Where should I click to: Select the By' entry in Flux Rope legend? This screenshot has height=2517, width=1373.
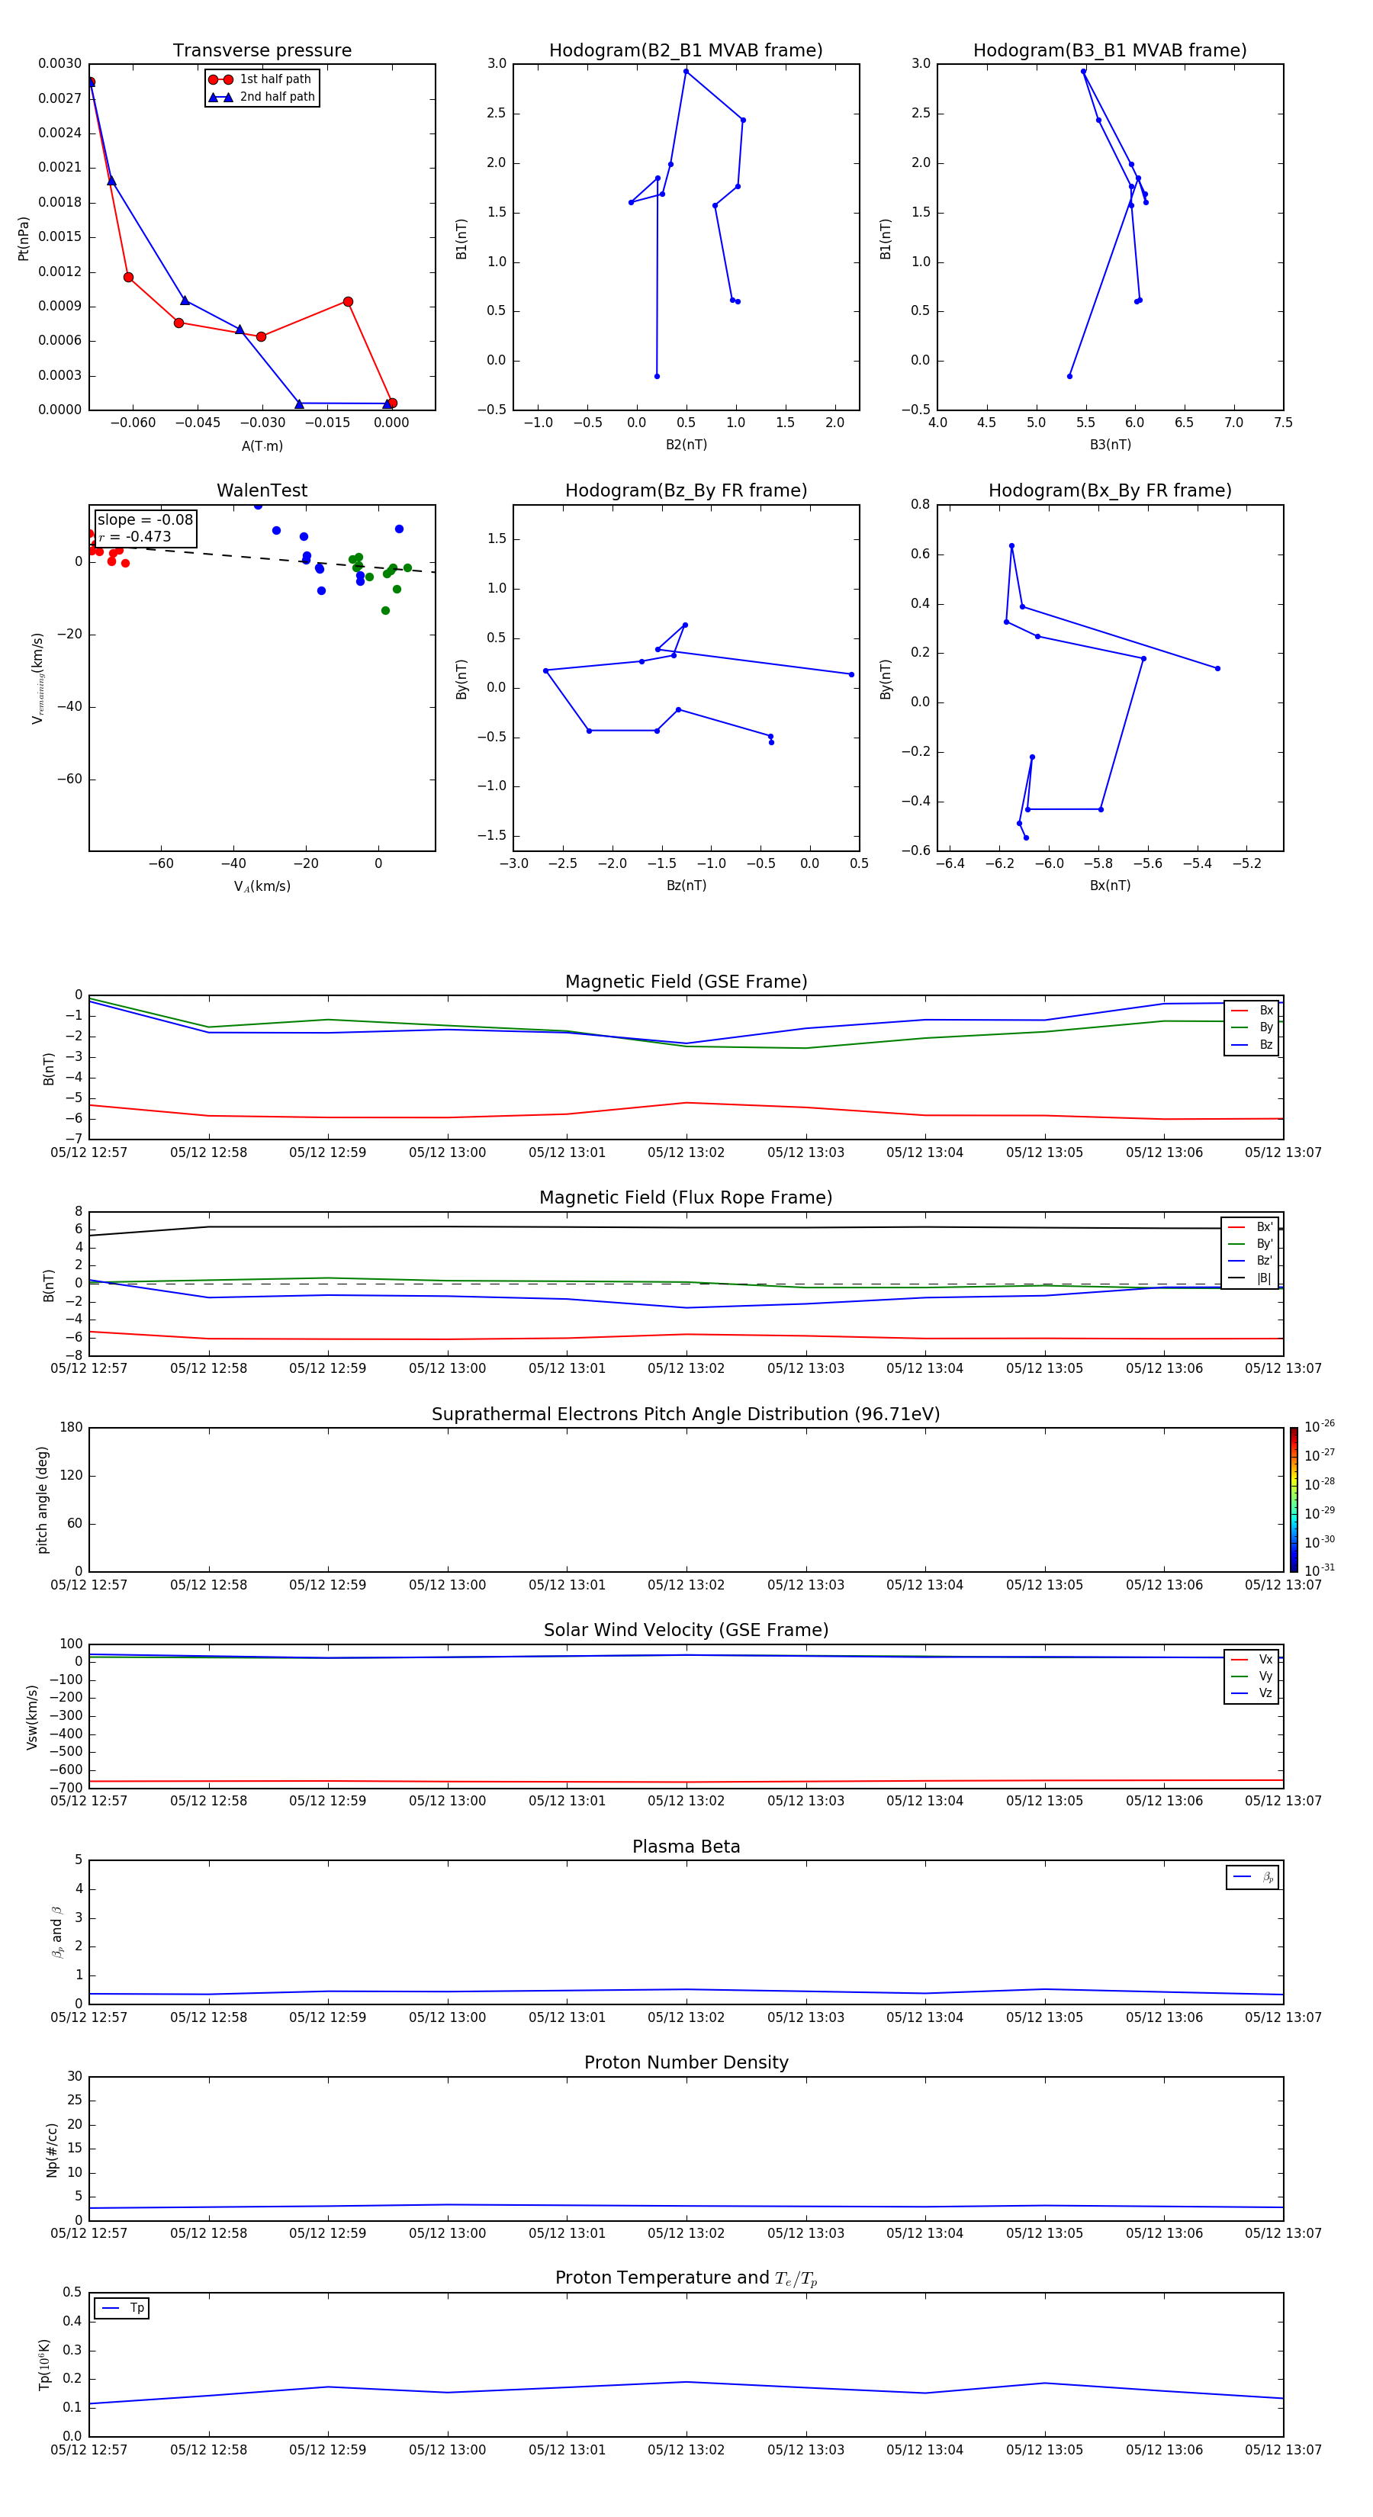[x=1251, y=1244]
